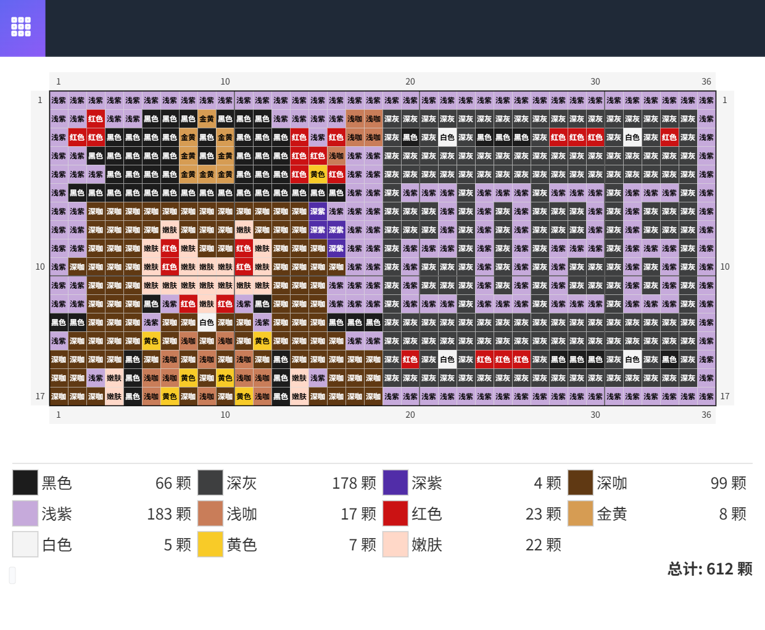Click the 深灰 178 颗 bead count
Viewport: 765px width, 630px height.
[354, 483]
